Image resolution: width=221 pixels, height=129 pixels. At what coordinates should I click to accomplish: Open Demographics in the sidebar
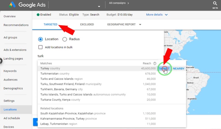pyautogui.click(x=13, y=88)
